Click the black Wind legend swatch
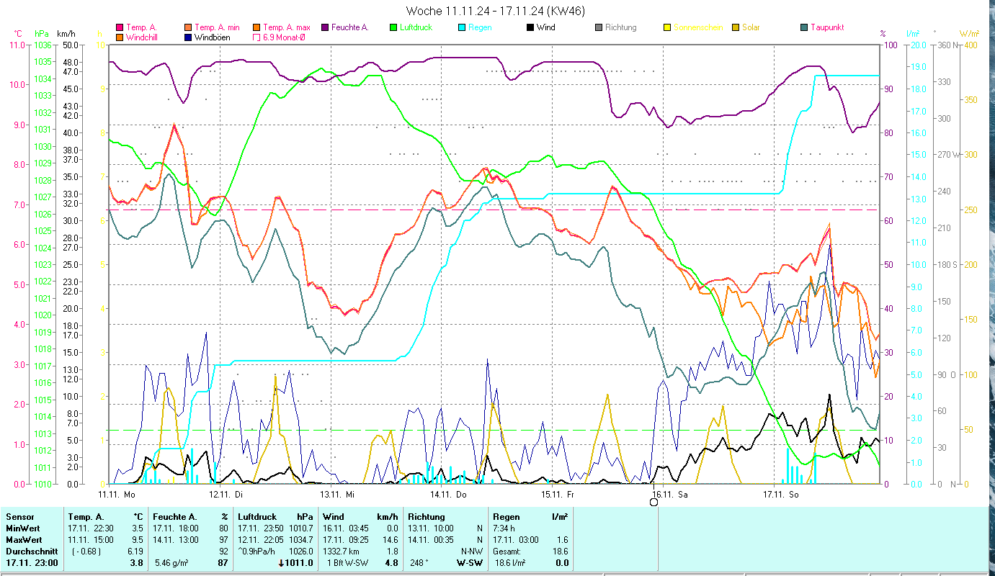The width and height of the screenshot is (995, 576). 530,27
